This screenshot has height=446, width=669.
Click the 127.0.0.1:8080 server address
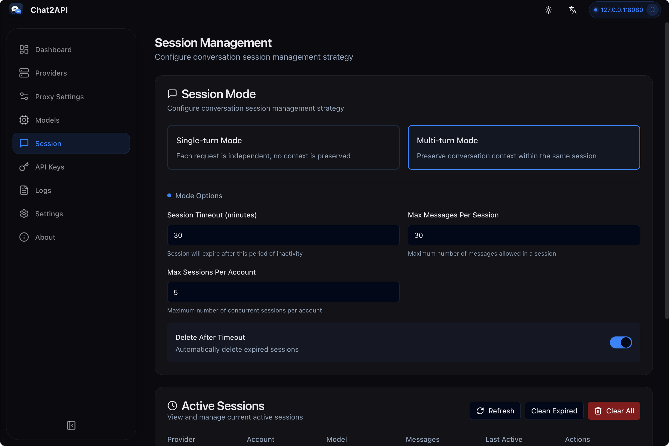(622, 10)
